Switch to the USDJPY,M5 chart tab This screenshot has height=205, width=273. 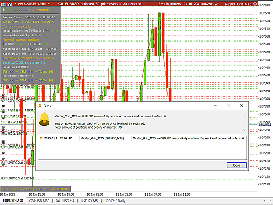click(89, 201)
